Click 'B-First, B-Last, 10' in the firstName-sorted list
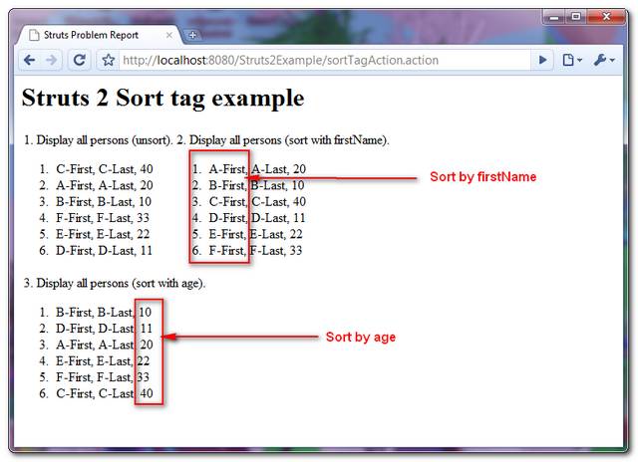This screenshot has width=638, height=462. [x=256, y=185]
